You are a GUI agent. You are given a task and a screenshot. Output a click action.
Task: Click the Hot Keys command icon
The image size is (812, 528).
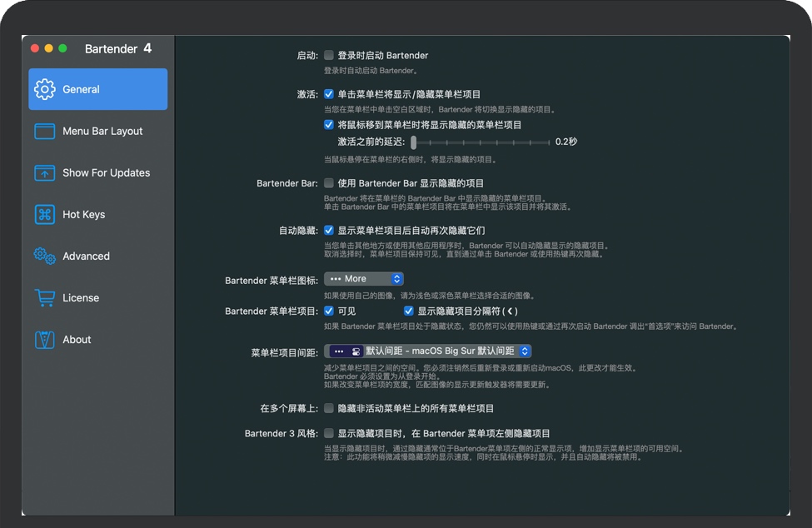coord(45,214)
